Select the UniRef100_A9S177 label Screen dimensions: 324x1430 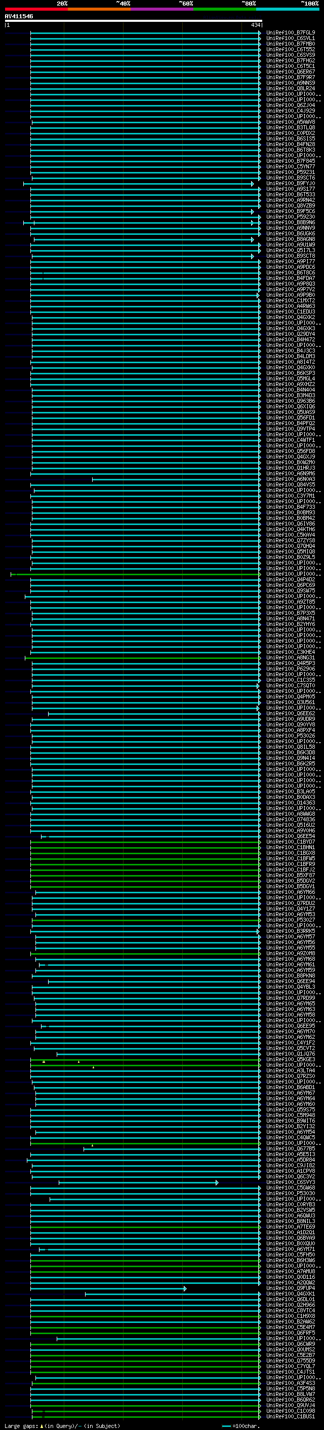[x=290, y=189]
